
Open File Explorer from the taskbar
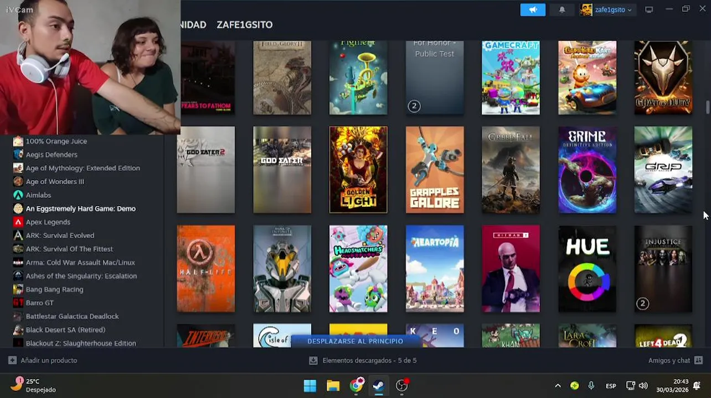tap(333, 385)
